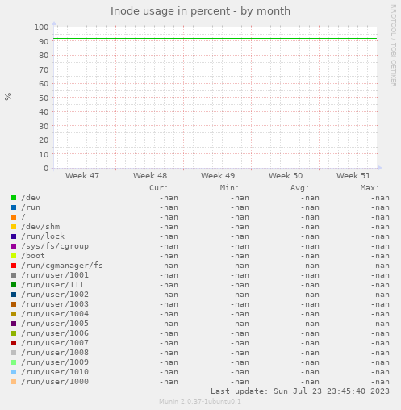Click the lime /boot legend swatch

pyautogui.click(x=14, y=256)
